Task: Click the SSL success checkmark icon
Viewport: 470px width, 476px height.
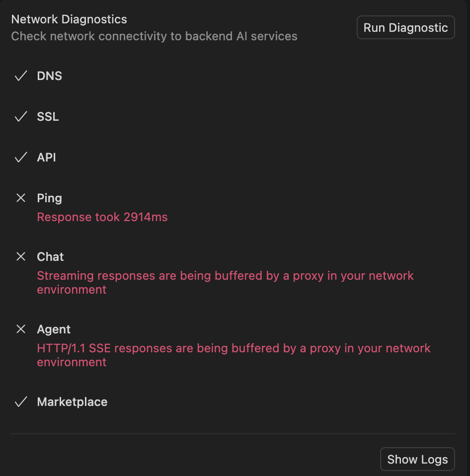Action: [21, 117]
